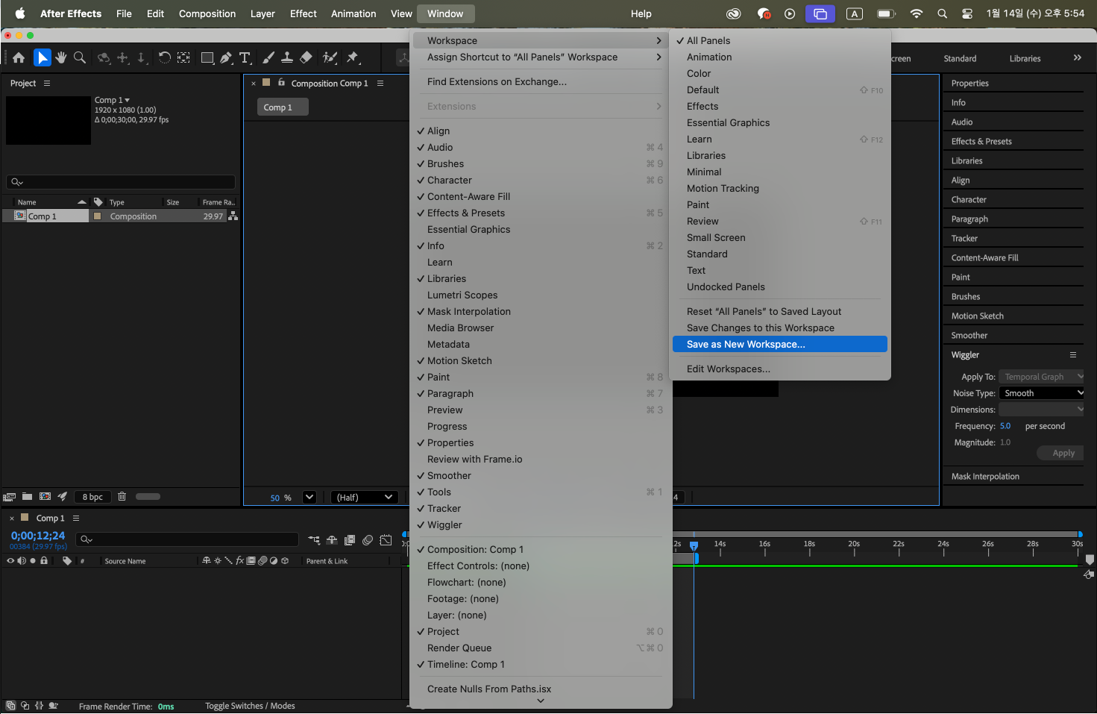Select the Pan Behind anchor point tool
This screenshot has height=714, width=1097.
click(183, 57)
